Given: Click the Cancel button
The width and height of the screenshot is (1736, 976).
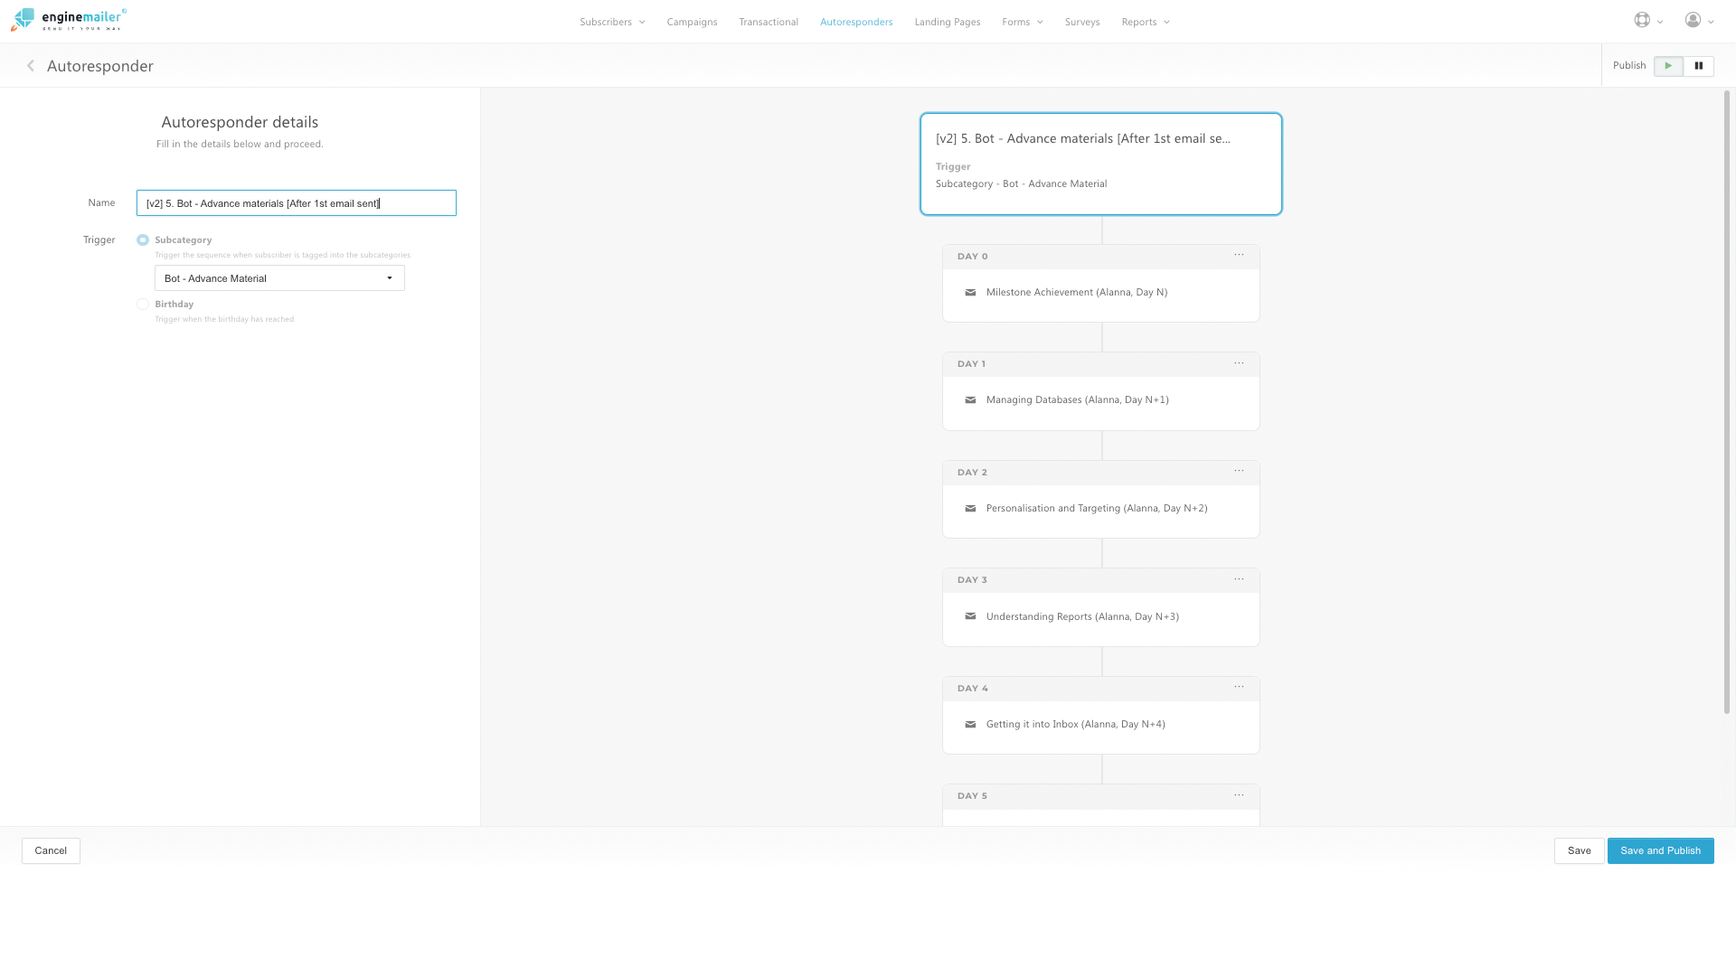Looking at the screenshot, I should coord(51,850).
